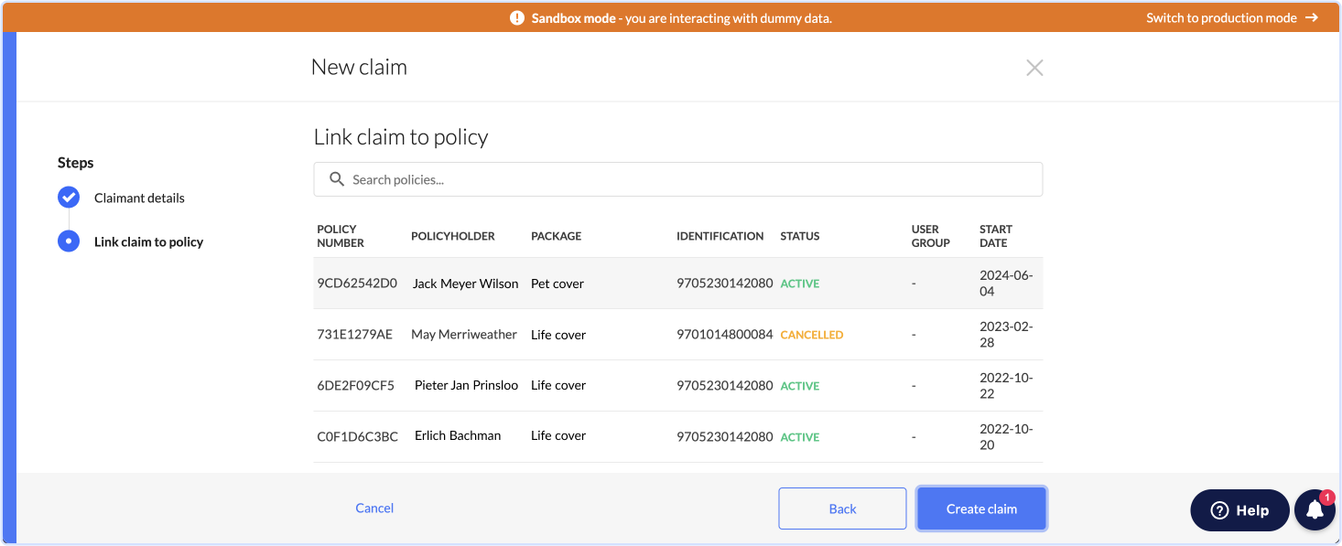This screenshot has width=1342, height=546.
Task: Open the Link claim to policy step
Action: 148,241
